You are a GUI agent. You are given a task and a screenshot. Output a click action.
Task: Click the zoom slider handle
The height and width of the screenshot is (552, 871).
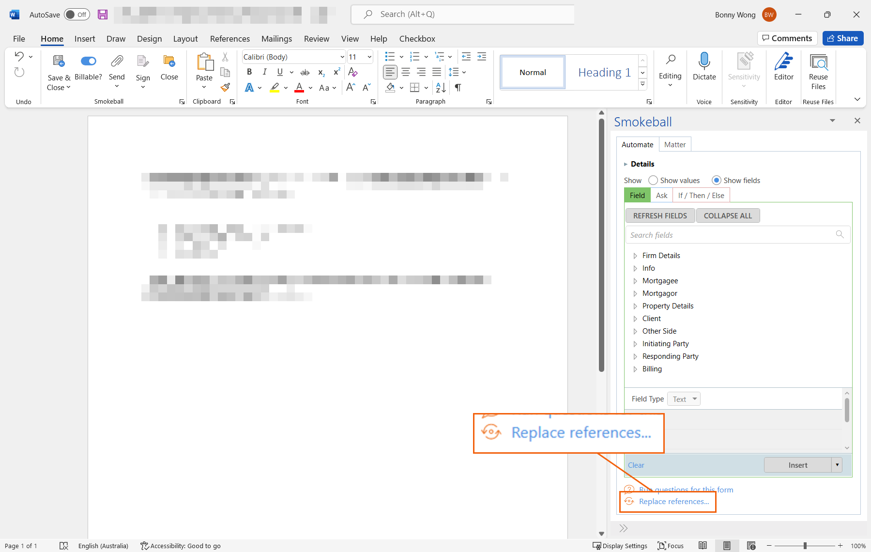[805, 546]
